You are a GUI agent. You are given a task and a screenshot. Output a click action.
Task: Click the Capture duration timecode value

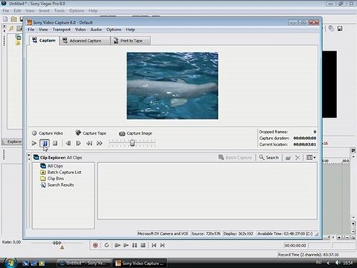(x=305, y=138)
